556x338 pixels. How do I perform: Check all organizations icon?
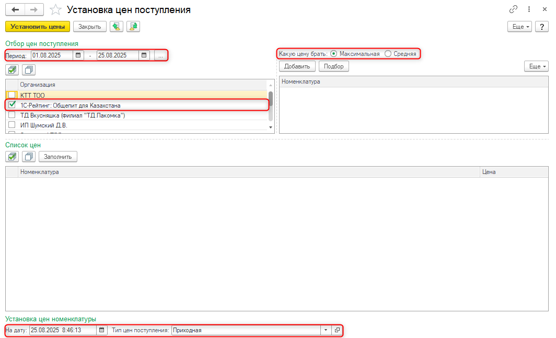coord(13,69)
